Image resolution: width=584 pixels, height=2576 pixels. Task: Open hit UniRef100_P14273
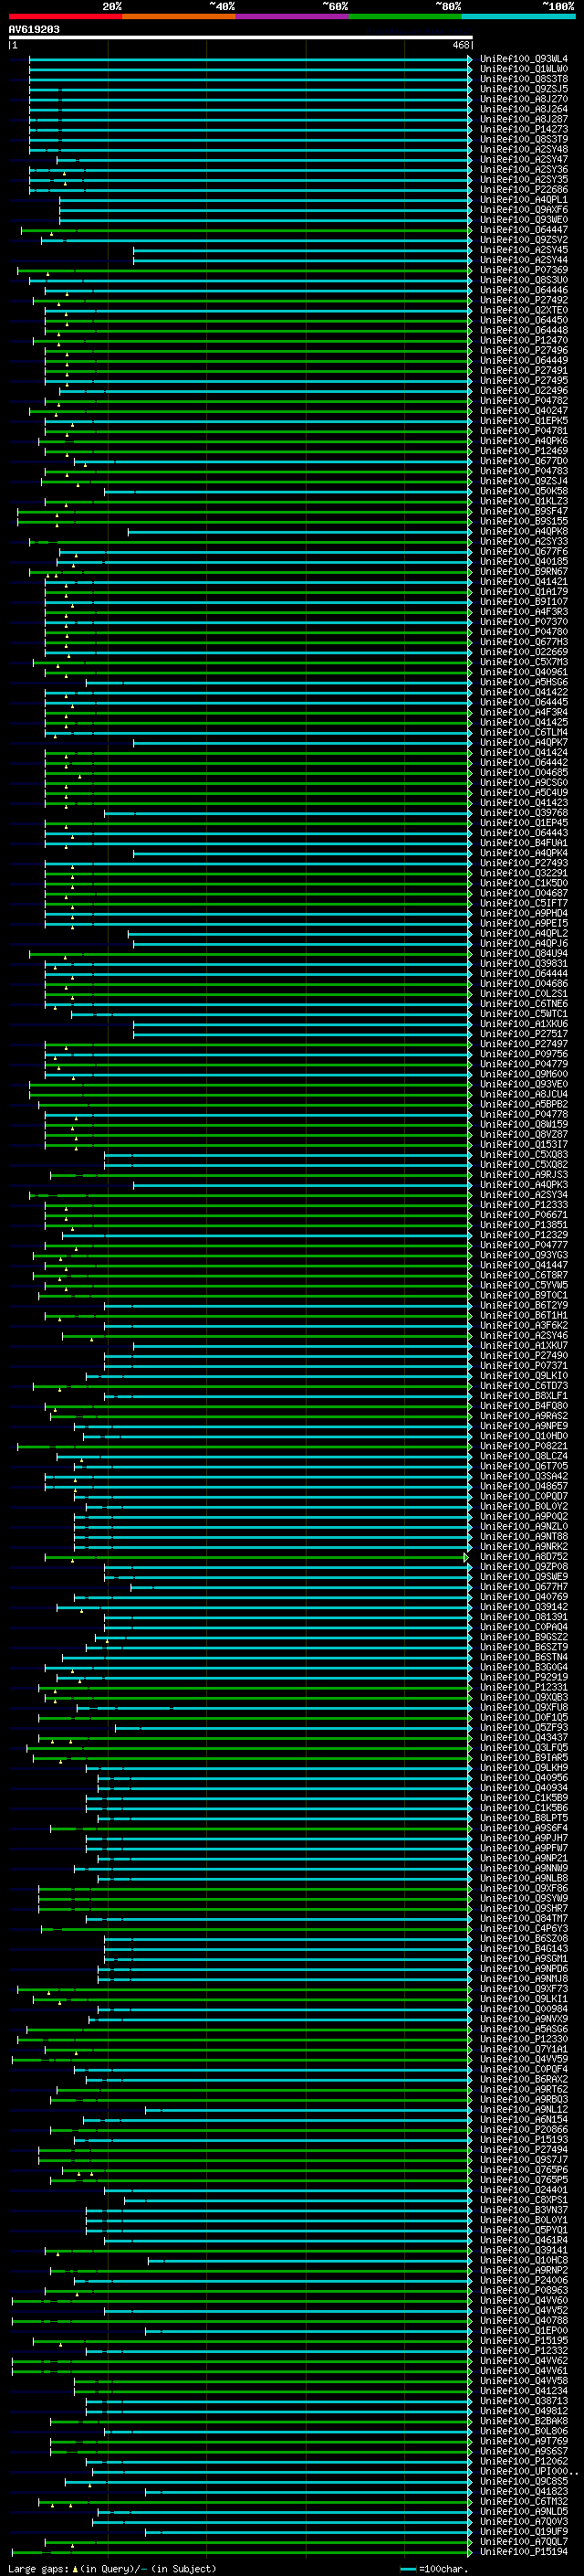click(x=524, y=129)
